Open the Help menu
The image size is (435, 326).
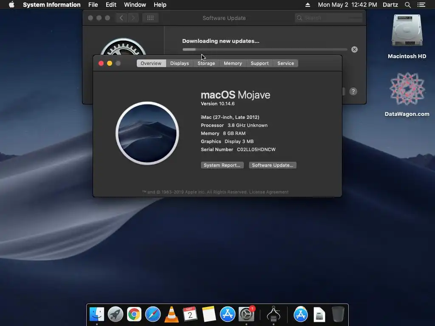coord(160,5)
